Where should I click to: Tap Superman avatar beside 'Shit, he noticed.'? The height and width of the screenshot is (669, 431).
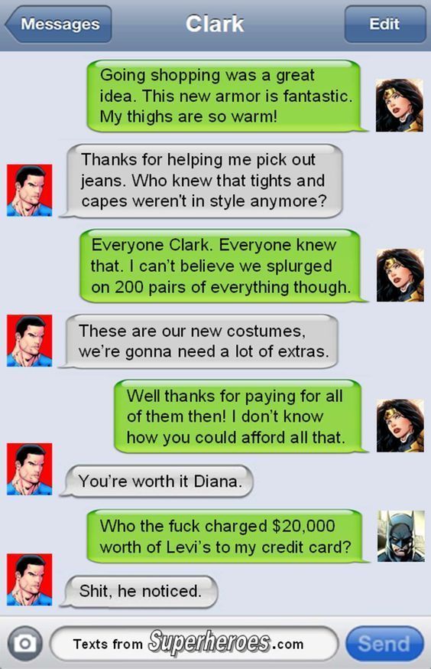click(29, 579)
